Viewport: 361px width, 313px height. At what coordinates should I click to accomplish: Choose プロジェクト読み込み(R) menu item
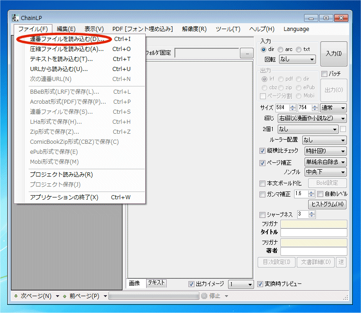point(80,175)
